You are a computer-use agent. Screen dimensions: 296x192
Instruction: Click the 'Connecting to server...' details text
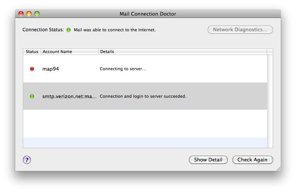pyautogui.click(x=123, y=69)
